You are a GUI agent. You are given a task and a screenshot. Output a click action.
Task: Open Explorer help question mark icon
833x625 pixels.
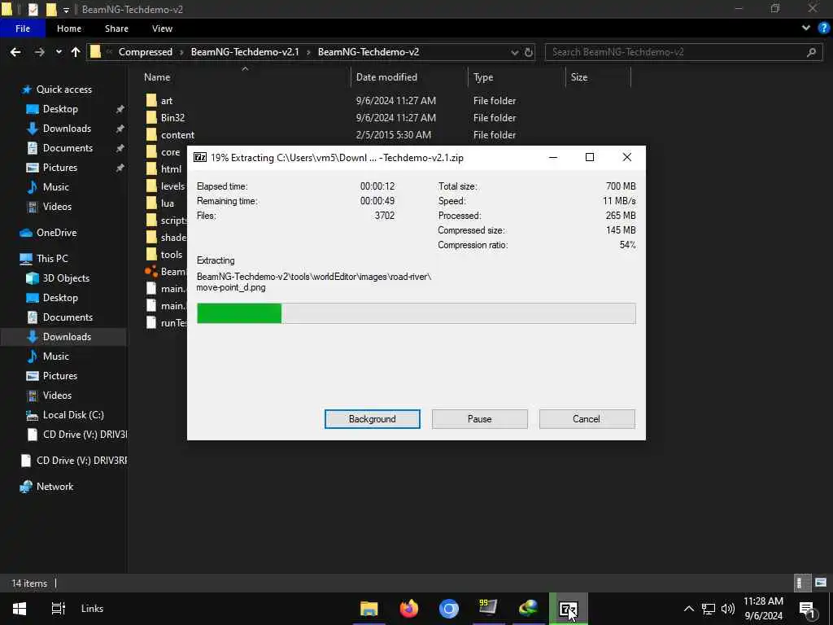[824, 28]
